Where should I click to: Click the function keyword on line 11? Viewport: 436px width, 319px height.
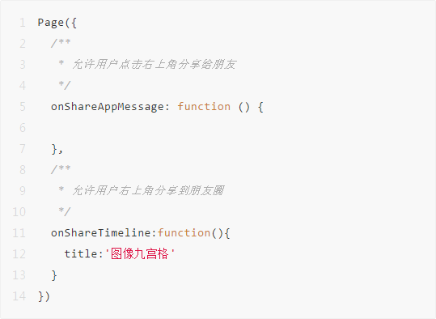tap(184, 233)
